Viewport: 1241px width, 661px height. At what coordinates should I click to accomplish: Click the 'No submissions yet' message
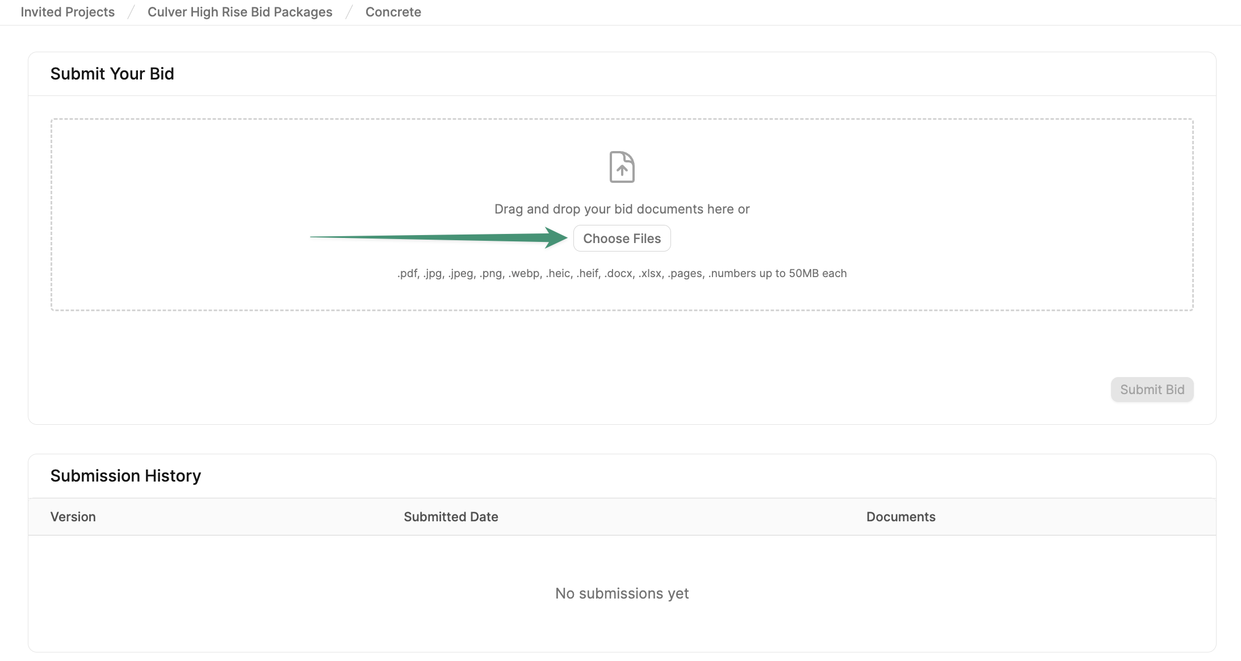[x=622, y=593]
